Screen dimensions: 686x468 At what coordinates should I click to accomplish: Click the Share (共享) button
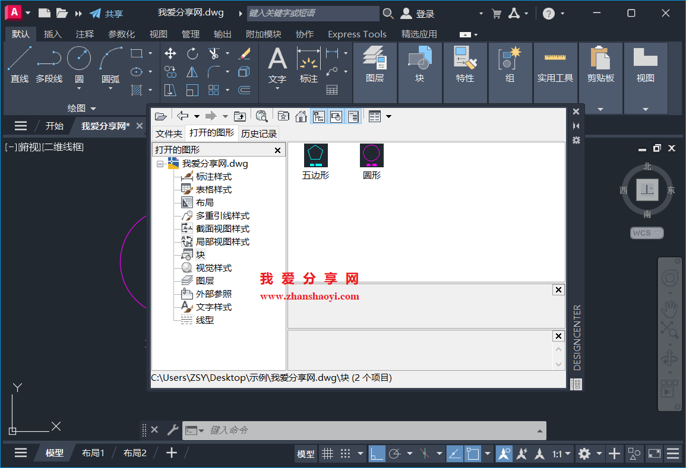106,14
